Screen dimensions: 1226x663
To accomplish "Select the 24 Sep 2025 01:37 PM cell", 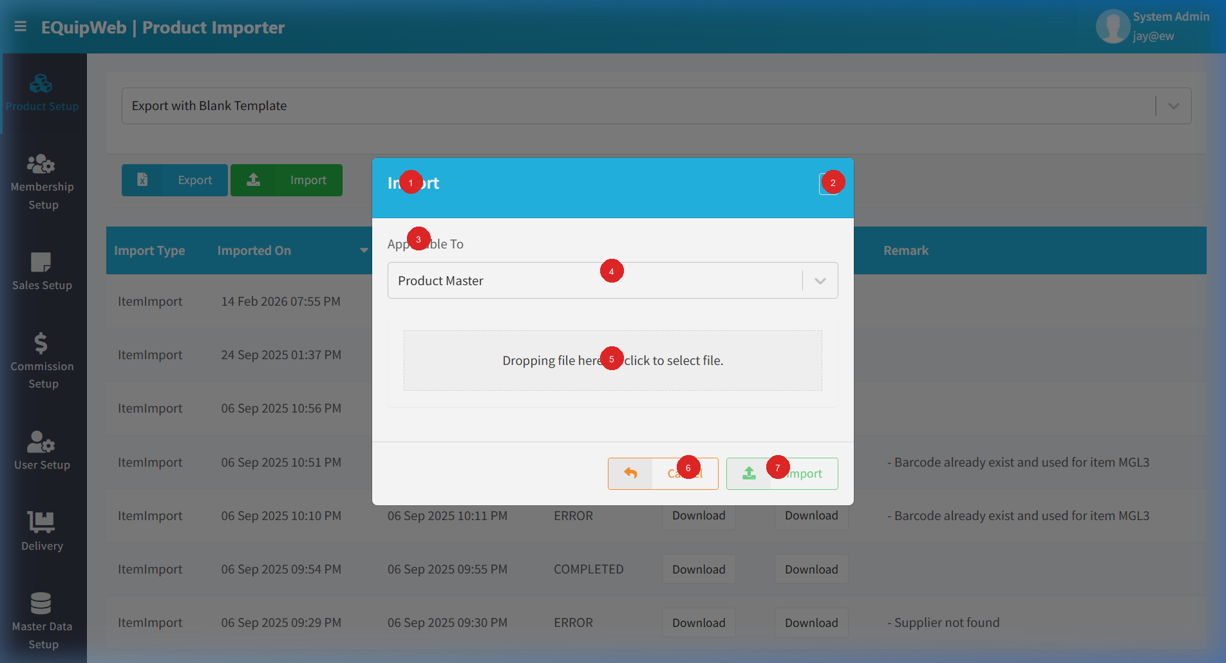I will (x=281, y=355).
